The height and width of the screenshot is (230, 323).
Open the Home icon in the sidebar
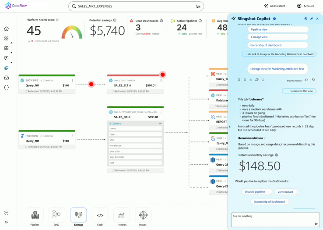(x=7, y=28)
